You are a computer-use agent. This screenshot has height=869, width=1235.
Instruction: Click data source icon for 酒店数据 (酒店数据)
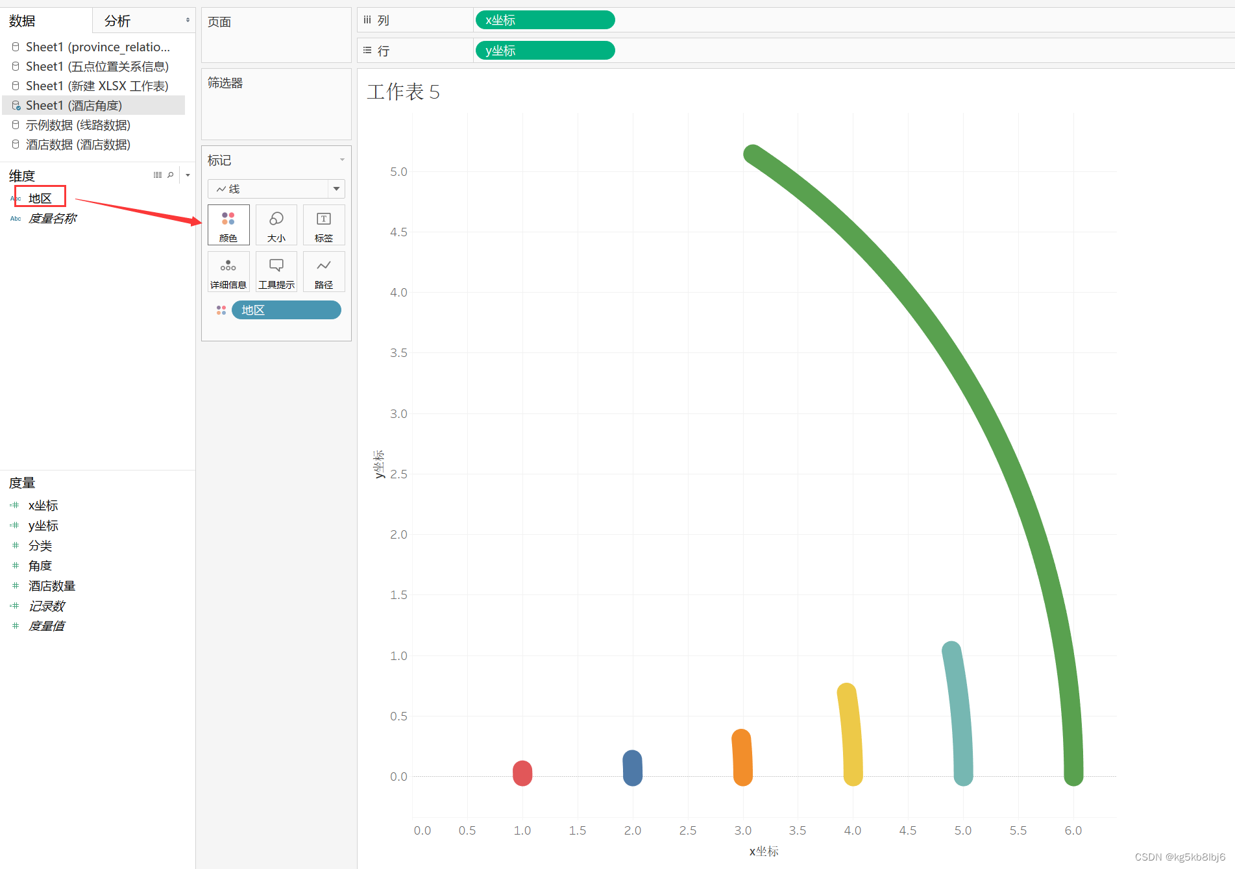coord(16,144)
